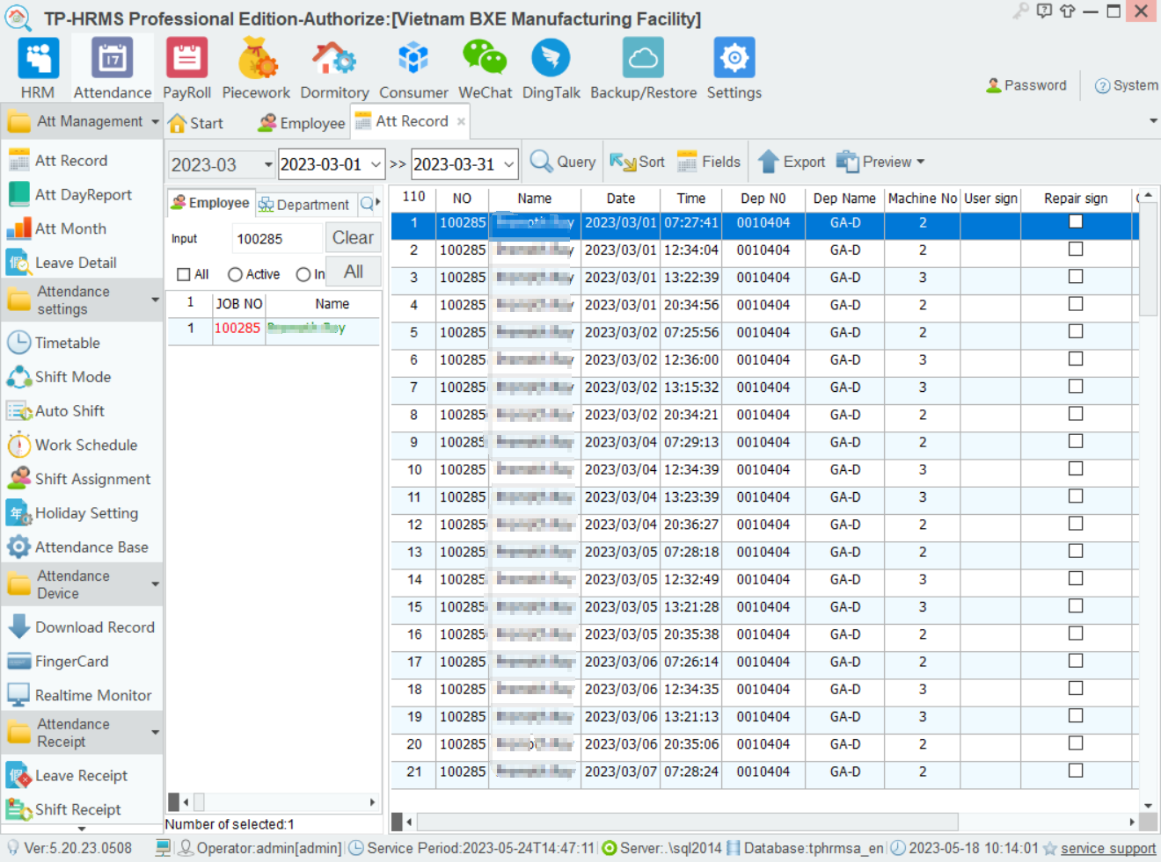Click the Export button

click(792, 162)
